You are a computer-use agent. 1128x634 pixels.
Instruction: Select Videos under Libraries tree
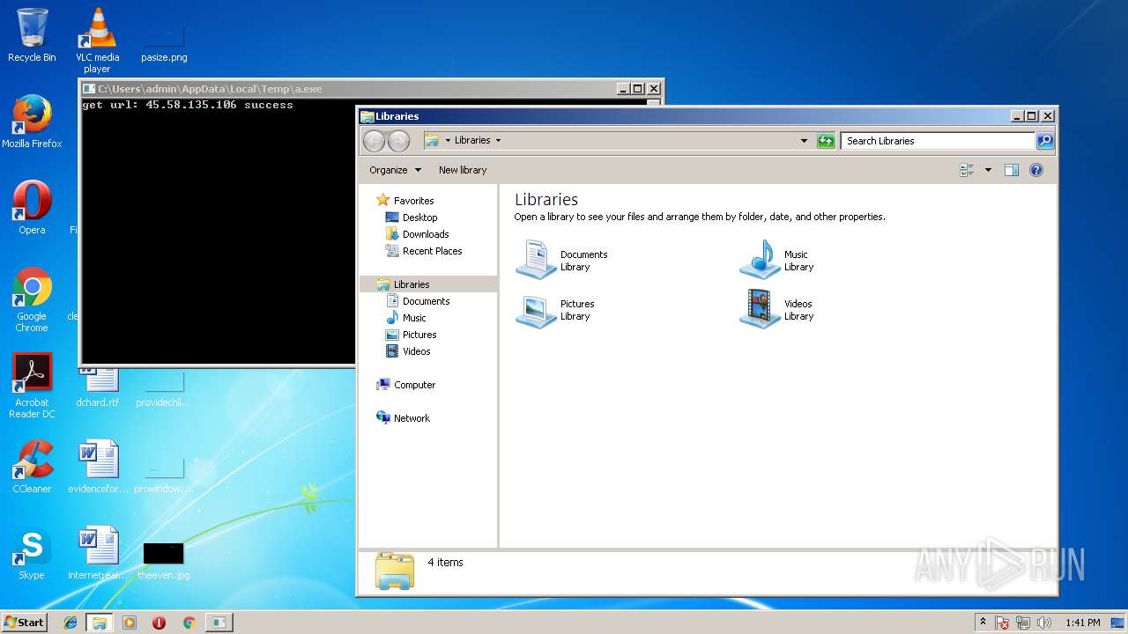409,351
